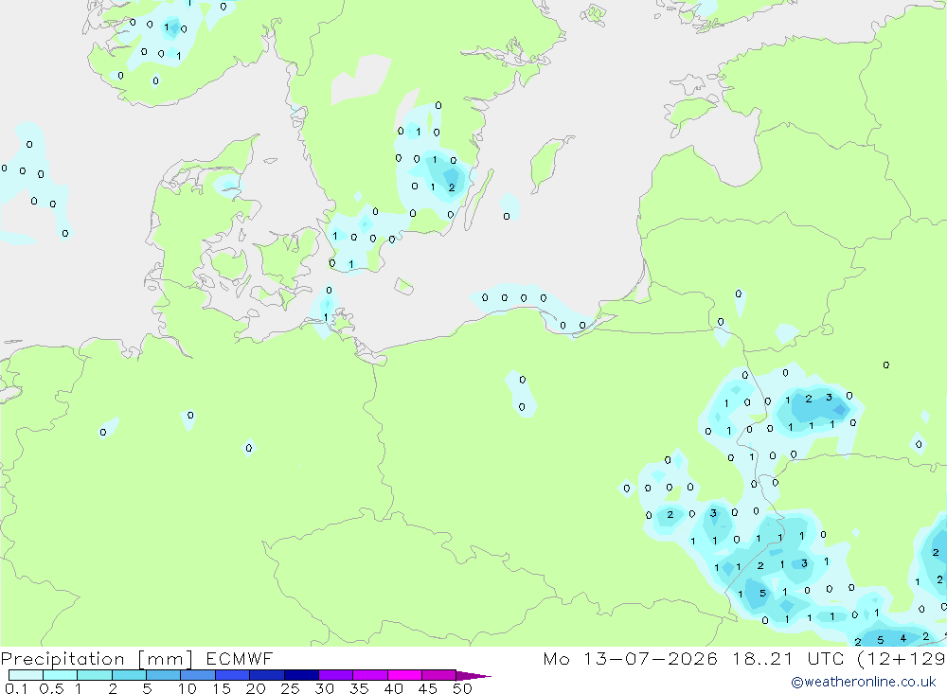Select the 45–50 mm legend swatch
The width and height of the screenshot is (947, 694).
tap(439, 675)
